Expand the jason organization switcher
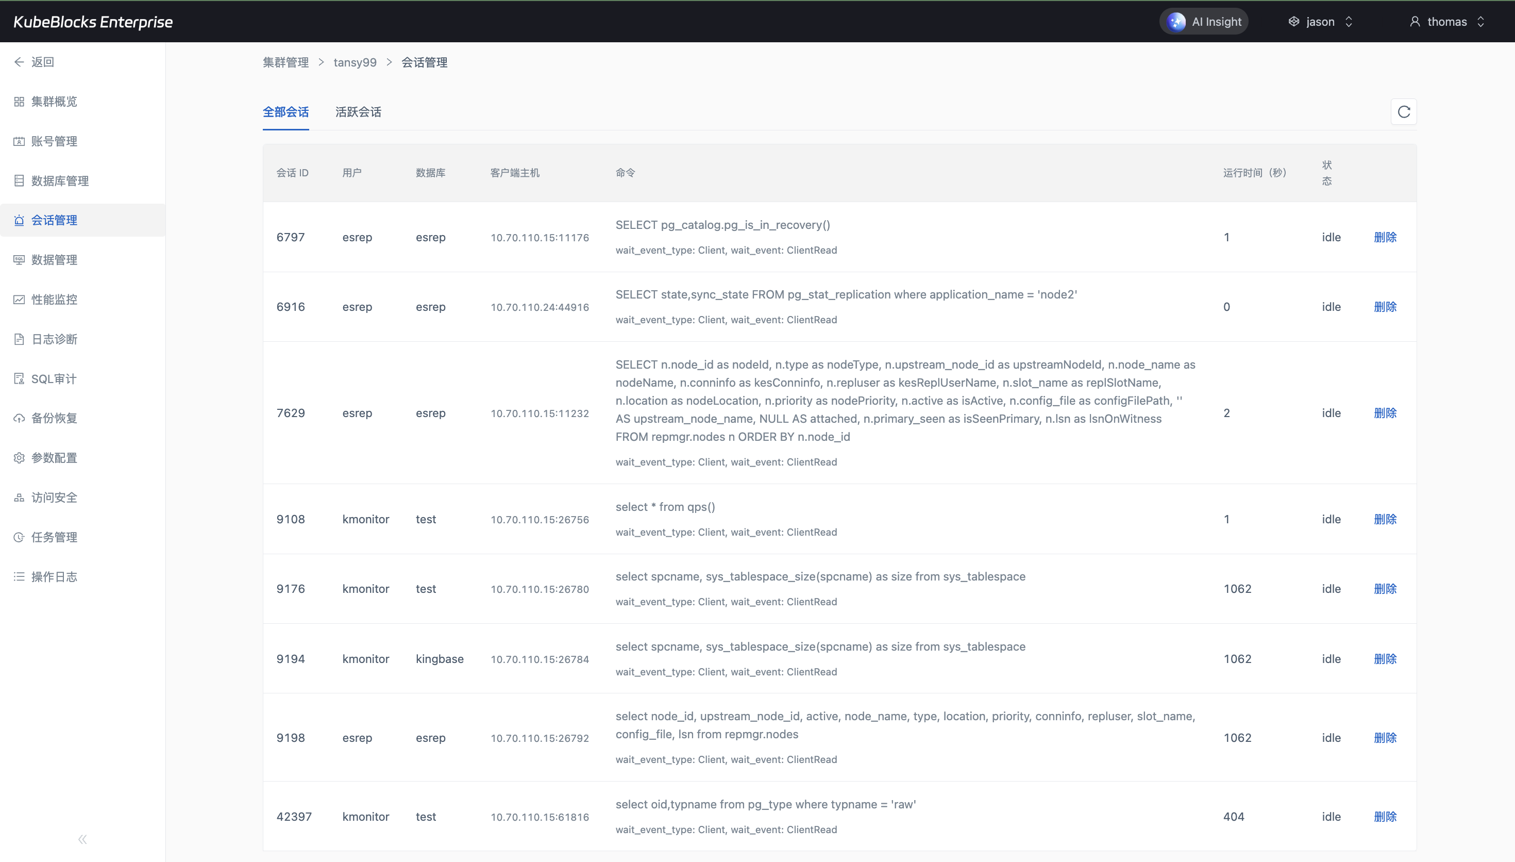 pyautogui.click(x=1320, y=22)
